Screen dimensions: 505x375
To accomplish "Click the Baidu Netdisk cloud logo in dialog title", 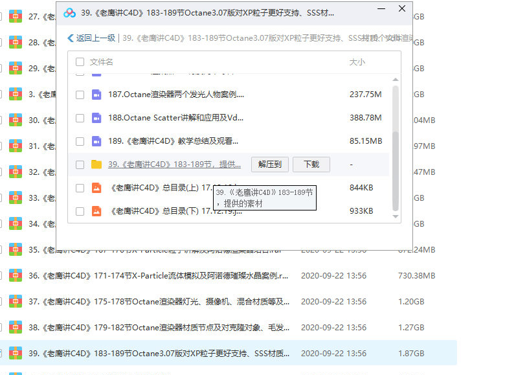I will (69, 13).
